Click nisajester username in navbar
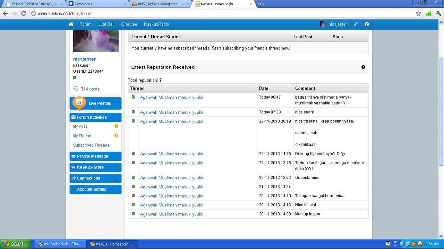 pyautogui.click(x=338, y=24)
